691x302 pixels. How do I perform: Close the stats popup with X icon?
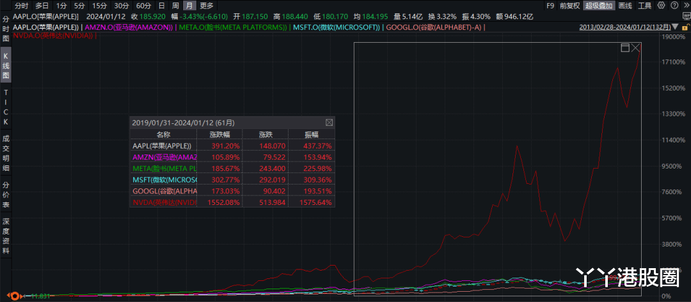[329, 123]
